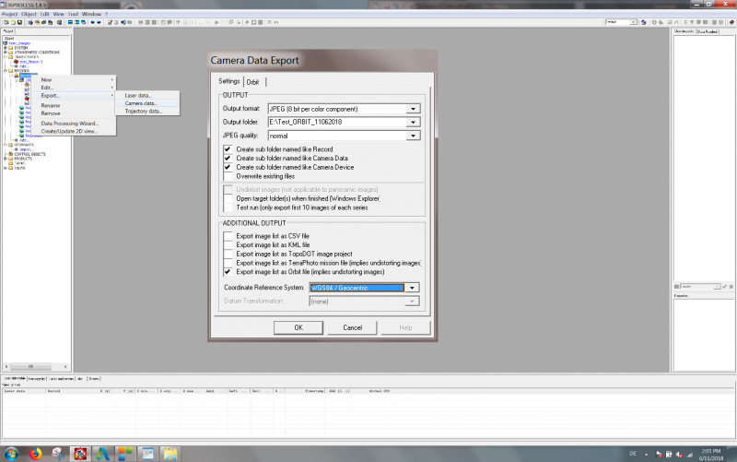Image resolution: width=737 pixels, height=462 pixels.
Task: Click the taskbar clock showing 2:01 PM
Action: coord(710,454)
